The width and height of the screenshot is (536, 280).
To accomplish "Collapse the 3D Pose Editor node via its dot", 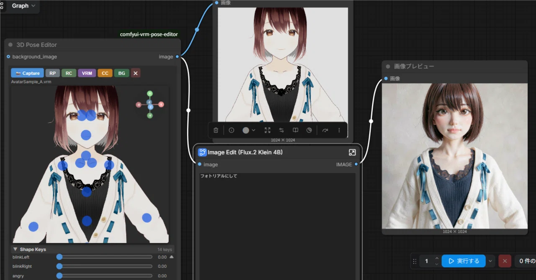I will click(10, 45).
